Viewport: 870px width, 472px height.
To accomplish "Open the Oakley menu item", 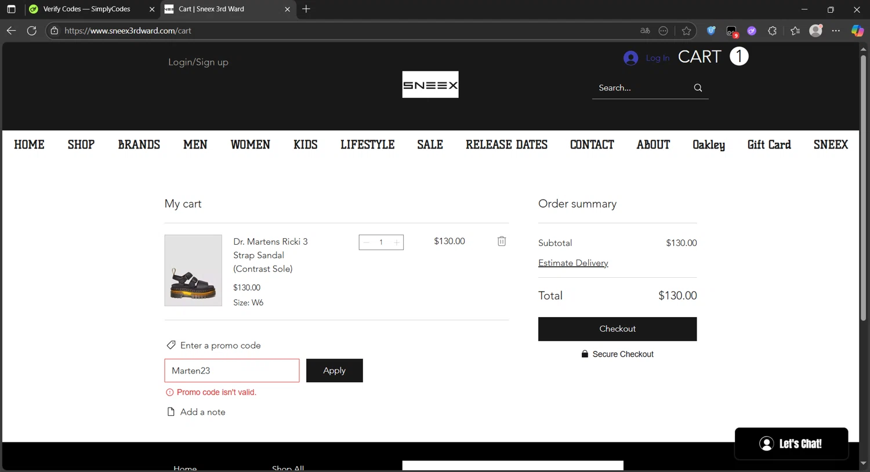I will (x=709, y=145).
